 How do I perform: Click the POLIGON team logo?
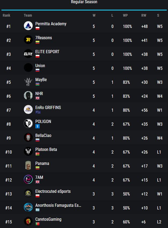28,124
